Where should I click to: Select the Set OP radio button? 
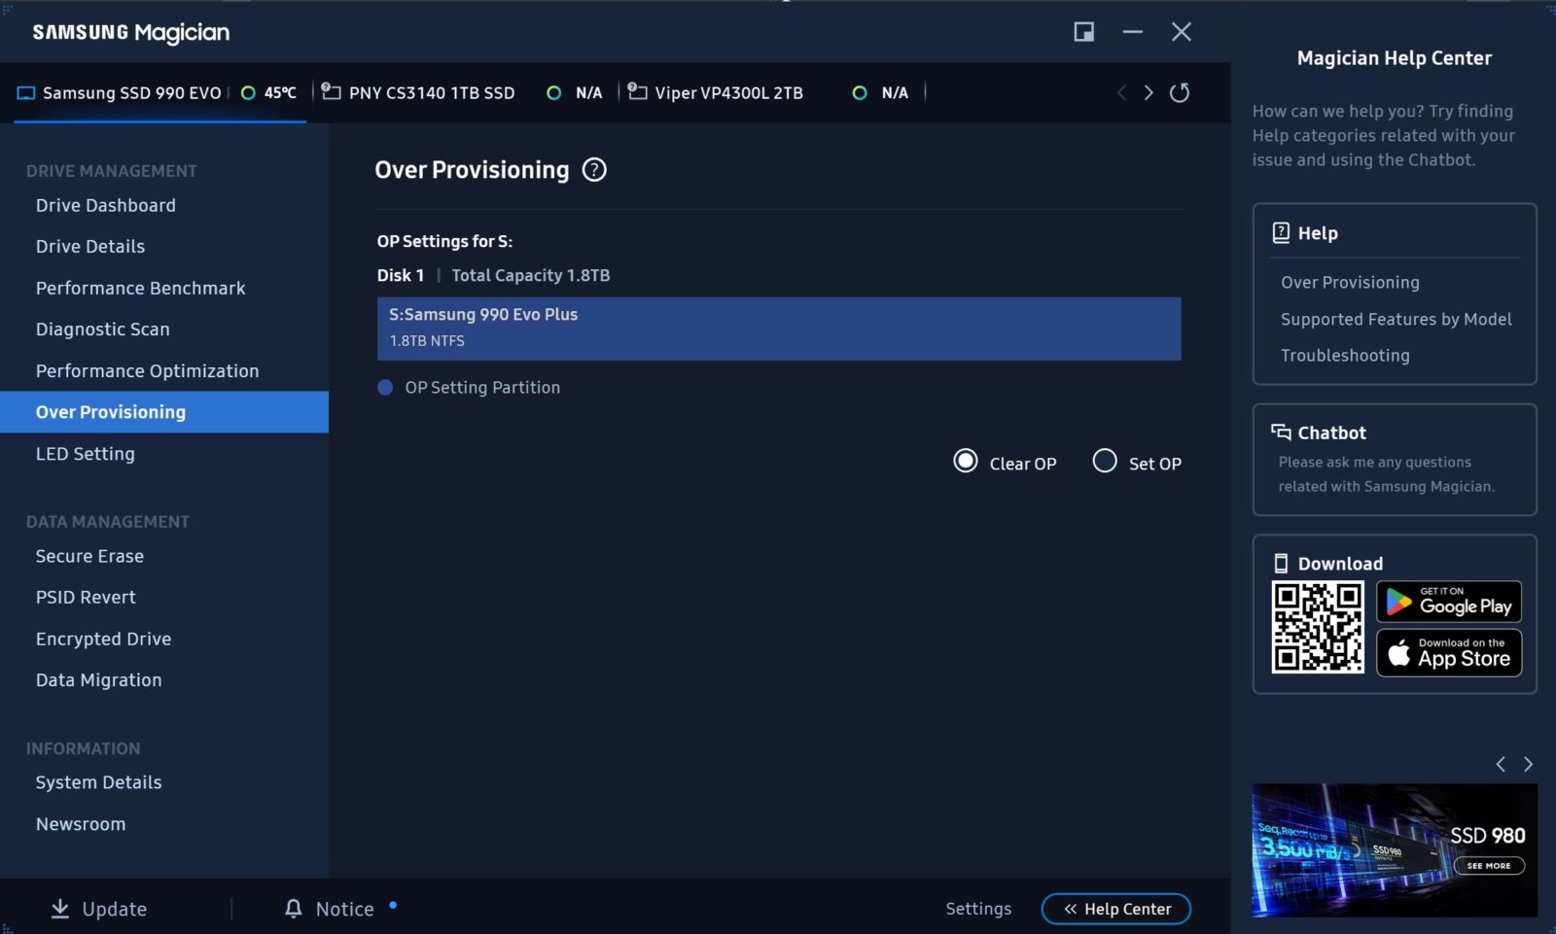click(x=1105, y=462)
